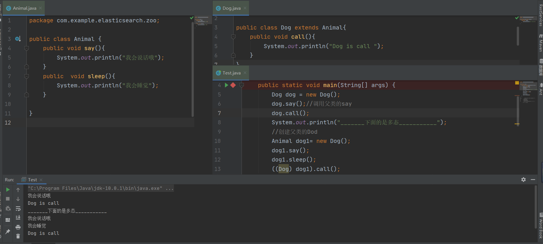This screenshot has width=543, height=244.
Task: Click green run arrow beside main method
Action: (x=226, y=85)
